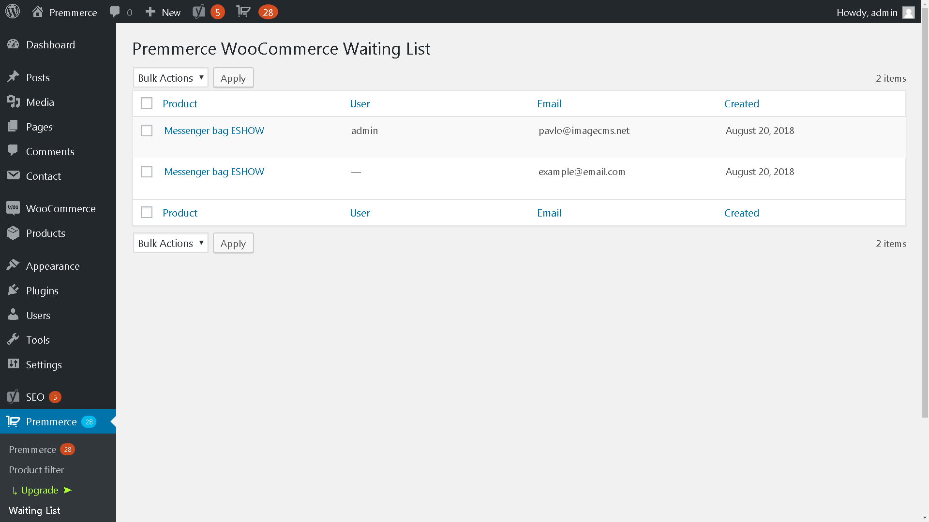Viewport: 929px width, 522px height.
Task: Click the plus icon next to New
Action: click(150, 12)
